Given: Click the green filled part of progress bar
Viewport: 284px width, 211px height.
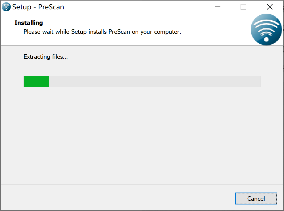Looking at the screenshot, I should 36,82.
